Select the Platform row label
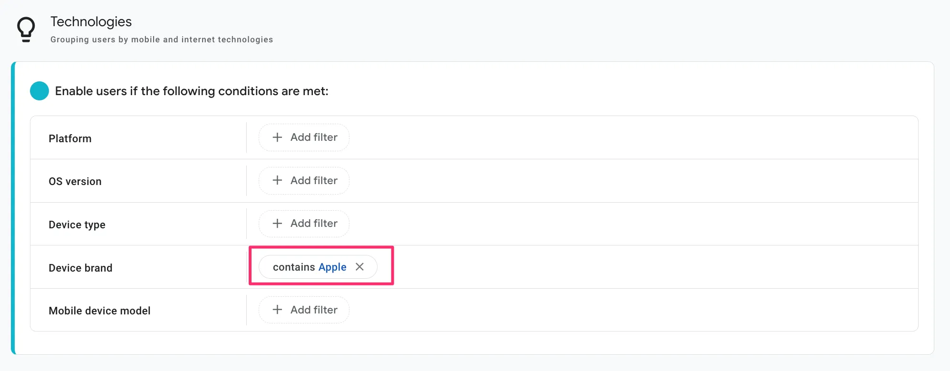This screenshot has width=950, height=371. [x=70, y=138]
